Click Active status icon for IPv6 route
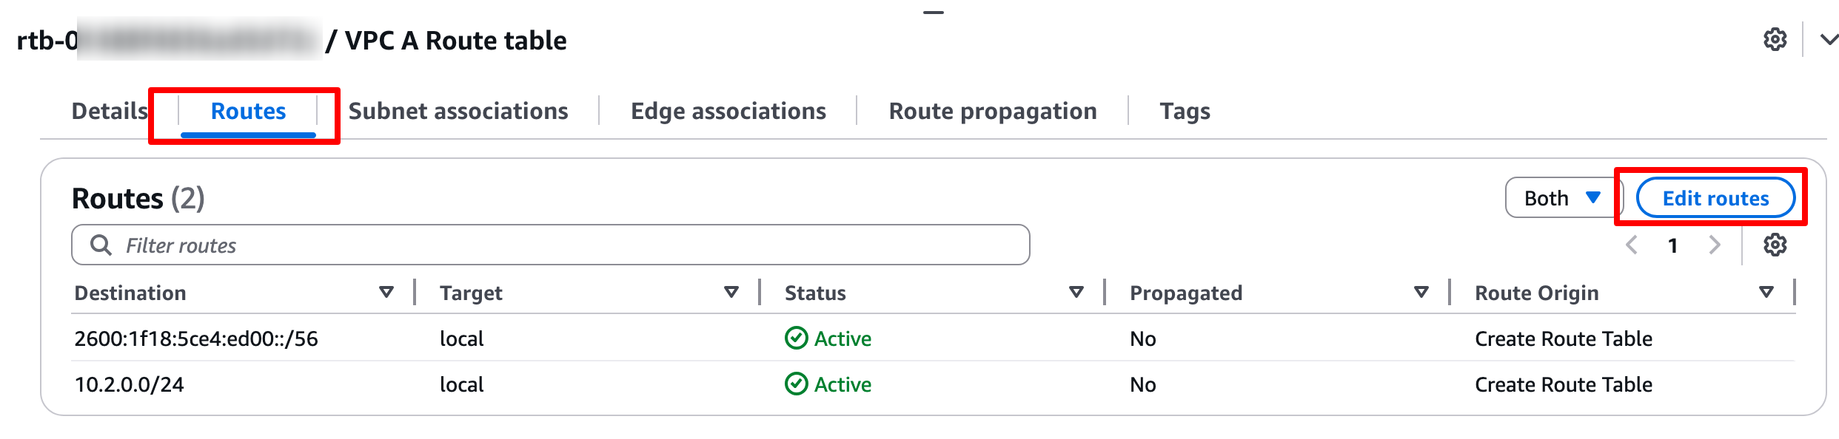This screenshot has width=1839, height=439. point(796,338)
